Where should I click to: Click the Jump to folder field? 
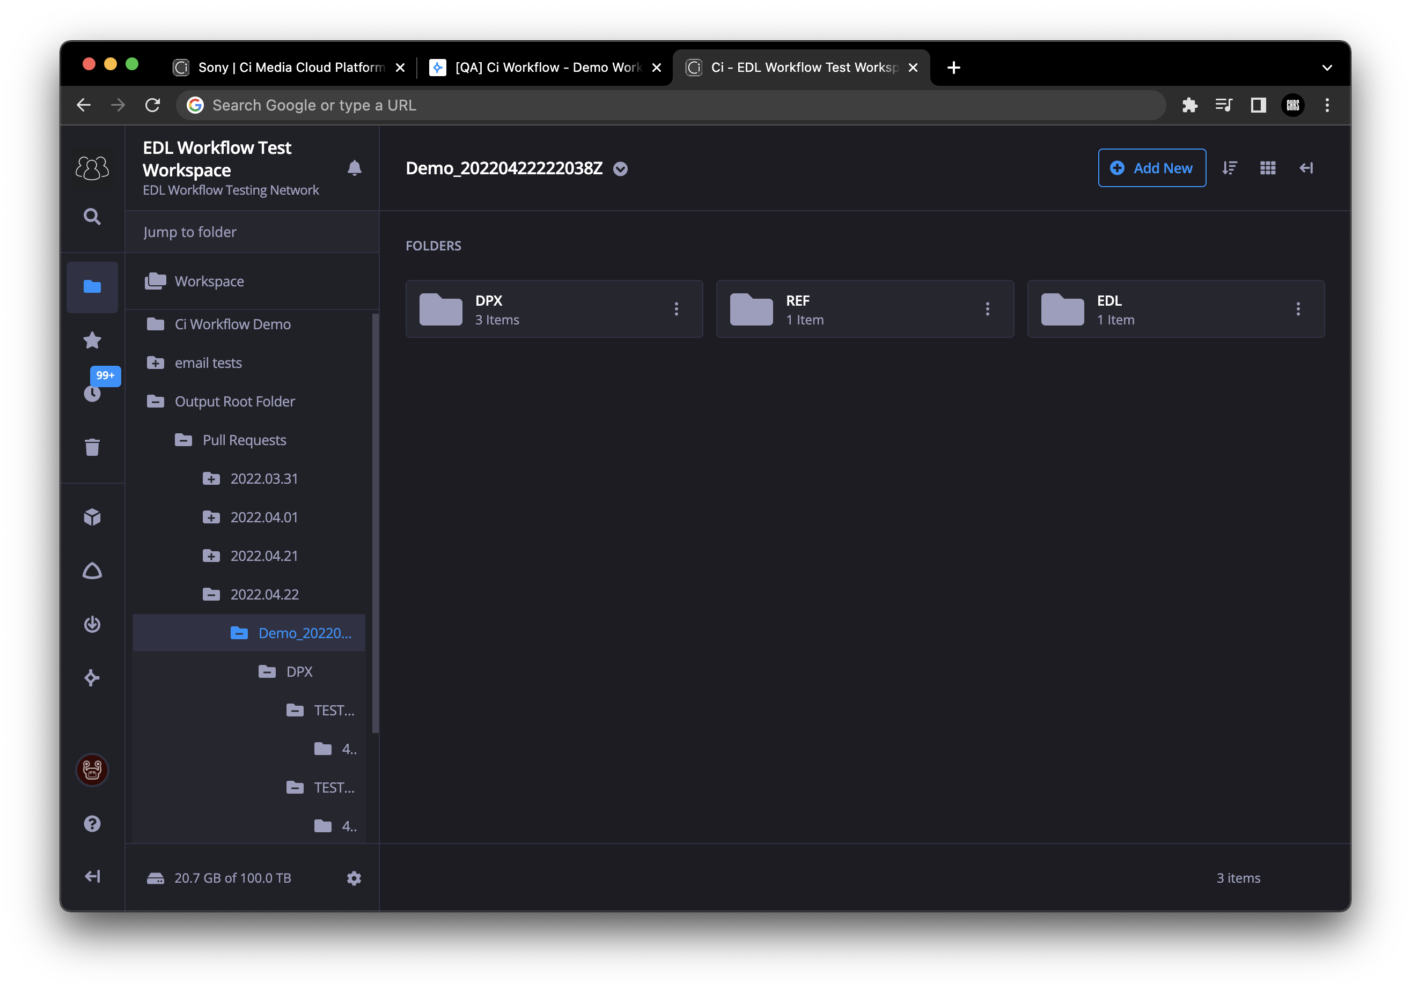tap(252, 232)
